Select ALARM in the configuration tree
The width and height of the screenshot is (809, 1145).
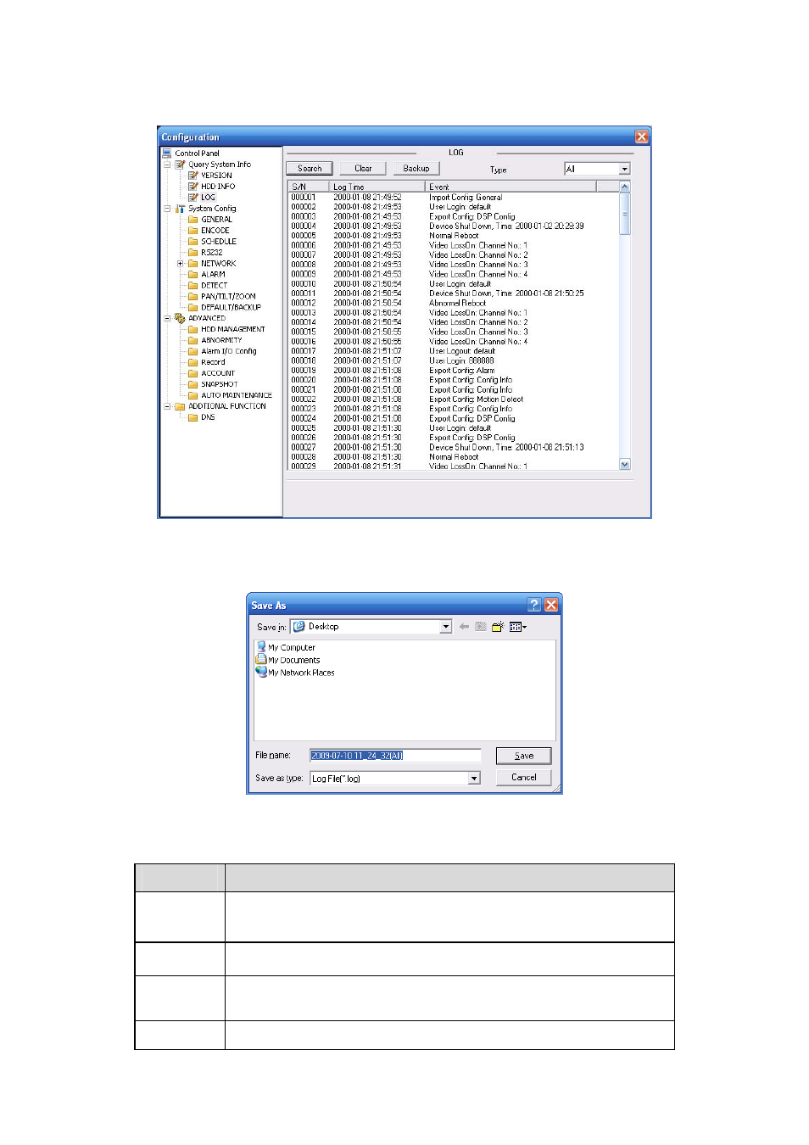point(214,275)
